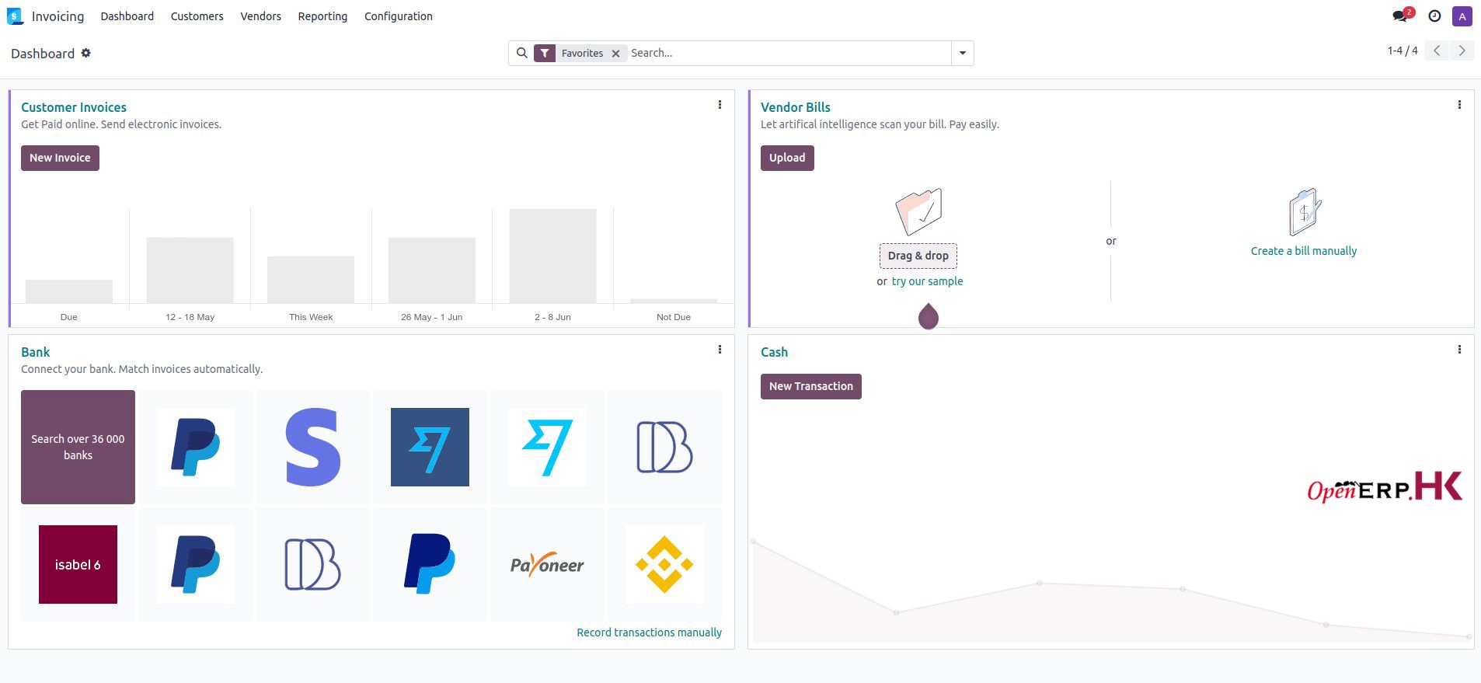1481x683 pixels.
Task: Open the Vendor Bills card title
Action: [796, 107]
